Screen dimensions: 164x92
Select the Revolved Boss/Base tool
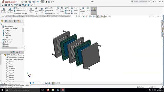coord(10,10)
